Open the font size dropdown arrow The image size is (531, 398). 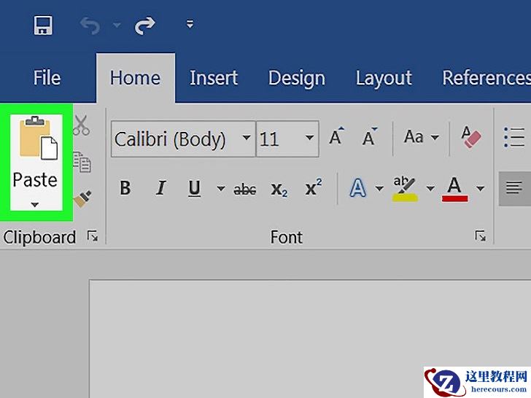(309, 138)
